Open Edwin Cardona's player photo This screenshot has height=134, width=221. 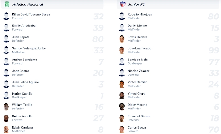point(6,129)
